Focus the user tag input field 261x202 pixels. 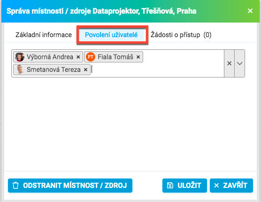[156, 70]
